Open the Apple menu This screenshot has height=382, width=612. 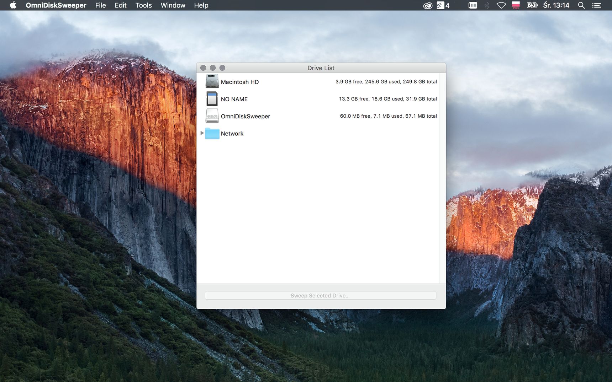pyautogui.click(x=13, y=5)
